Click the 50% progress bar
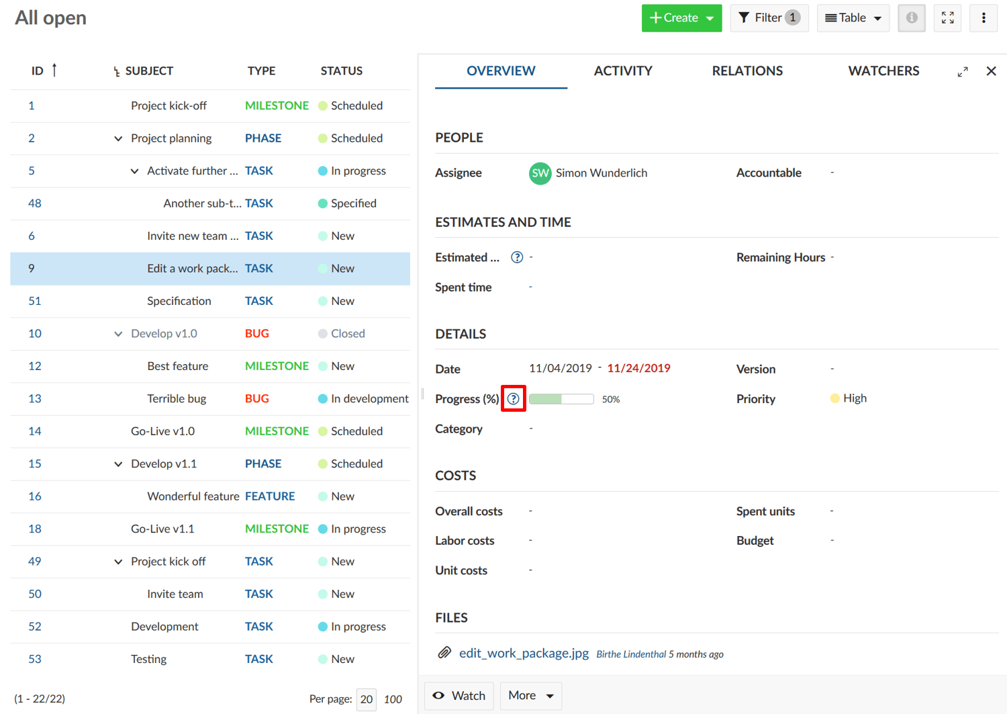Screen dimensions: 1007x714 point(561,399)
